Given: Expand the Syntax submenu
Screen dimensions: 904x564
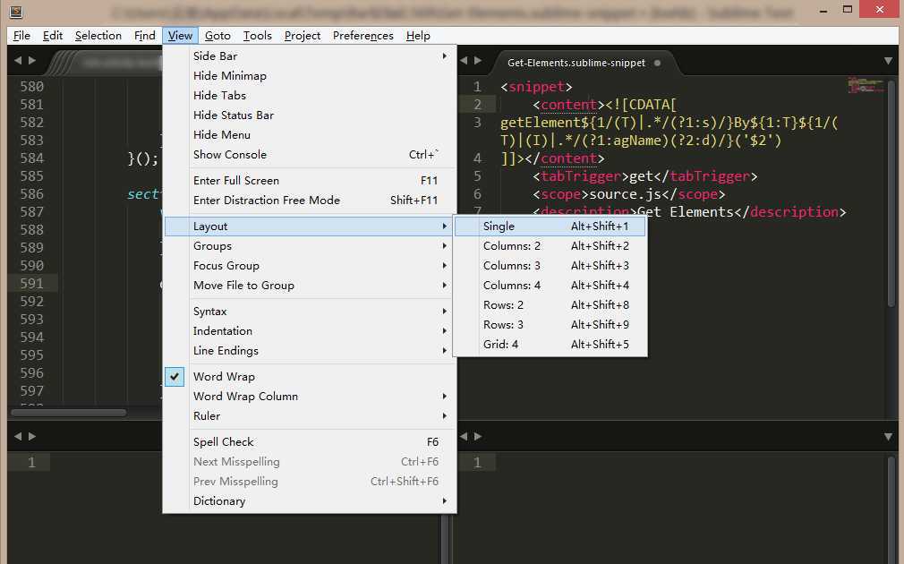Looking at the screenshot, I should tap(310, 311).
